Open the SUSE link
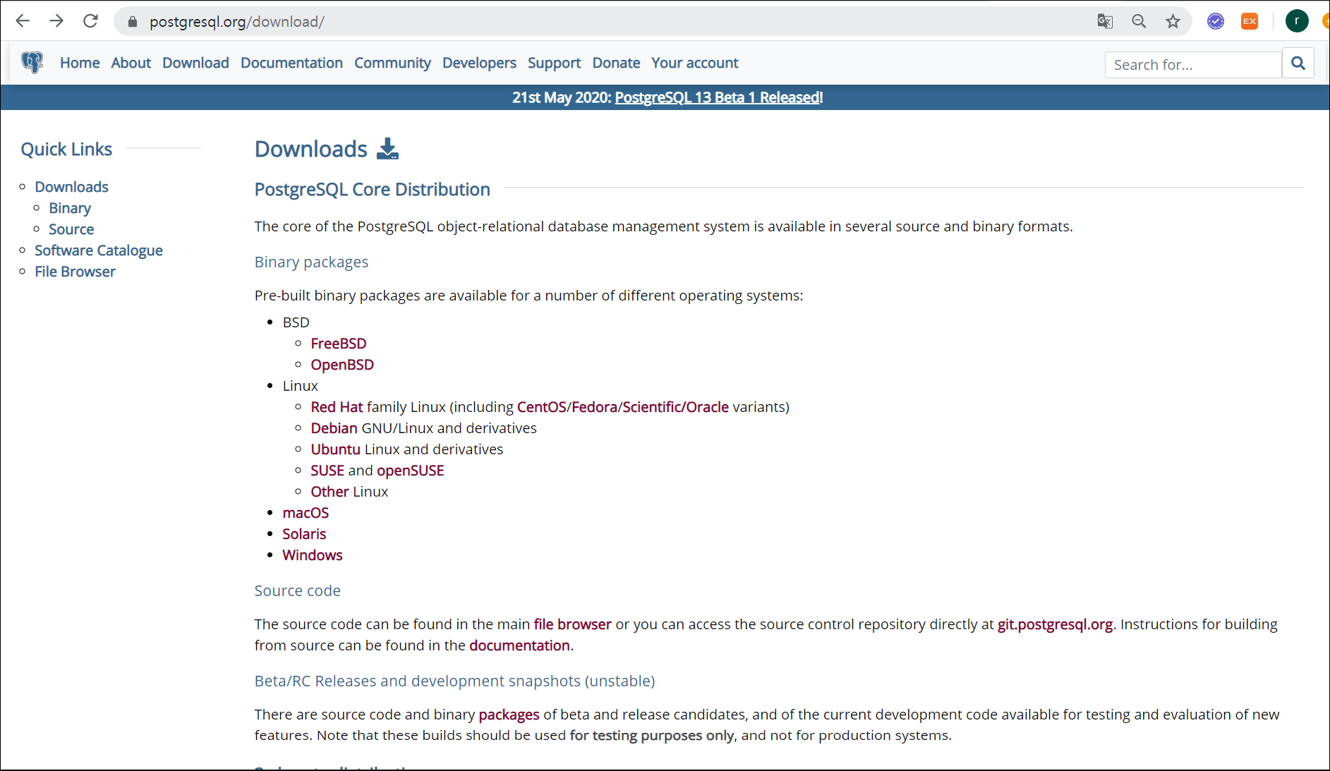Screen dimensions: 1330x771 pos(327,471)
